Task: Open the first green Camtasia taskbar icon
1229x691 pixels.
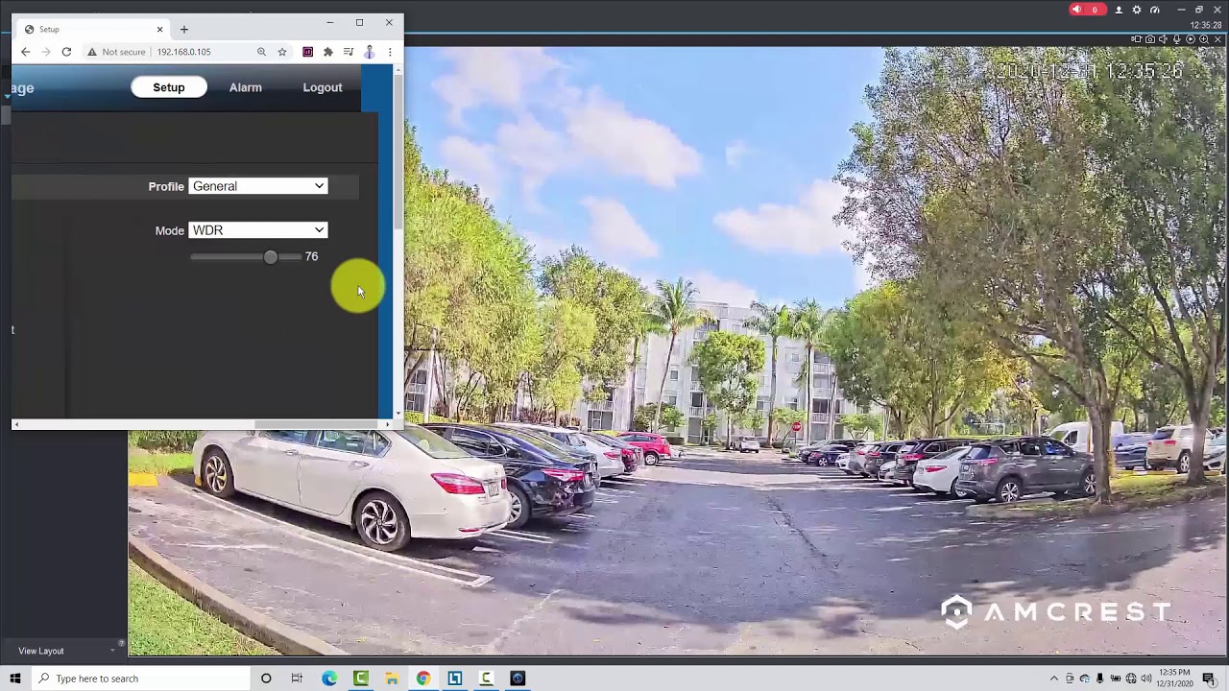Action: pos(361,679)
